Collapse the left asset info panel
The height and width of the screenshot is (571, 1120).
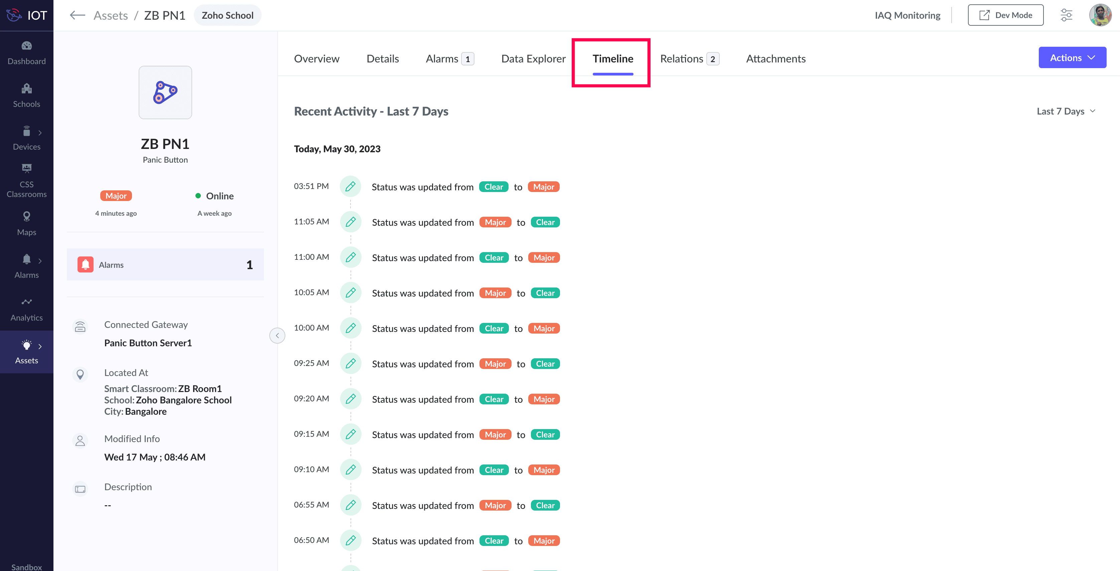pos(277,336)
